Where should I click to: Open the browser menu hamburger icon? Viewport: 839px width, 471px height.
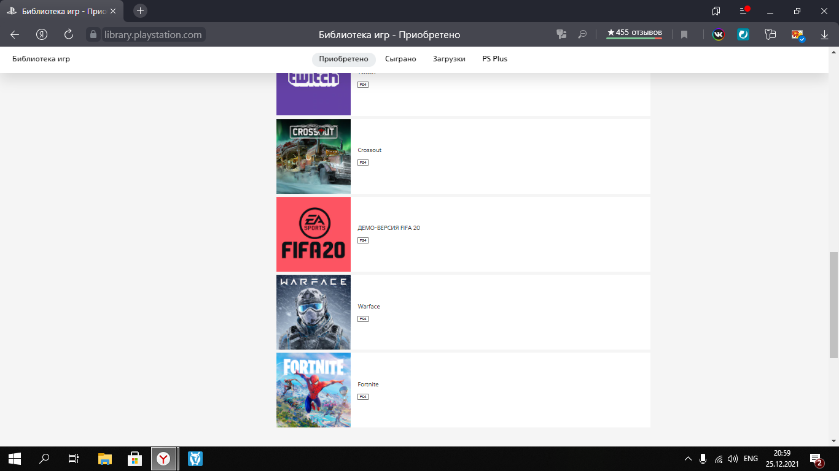point(744,11)
